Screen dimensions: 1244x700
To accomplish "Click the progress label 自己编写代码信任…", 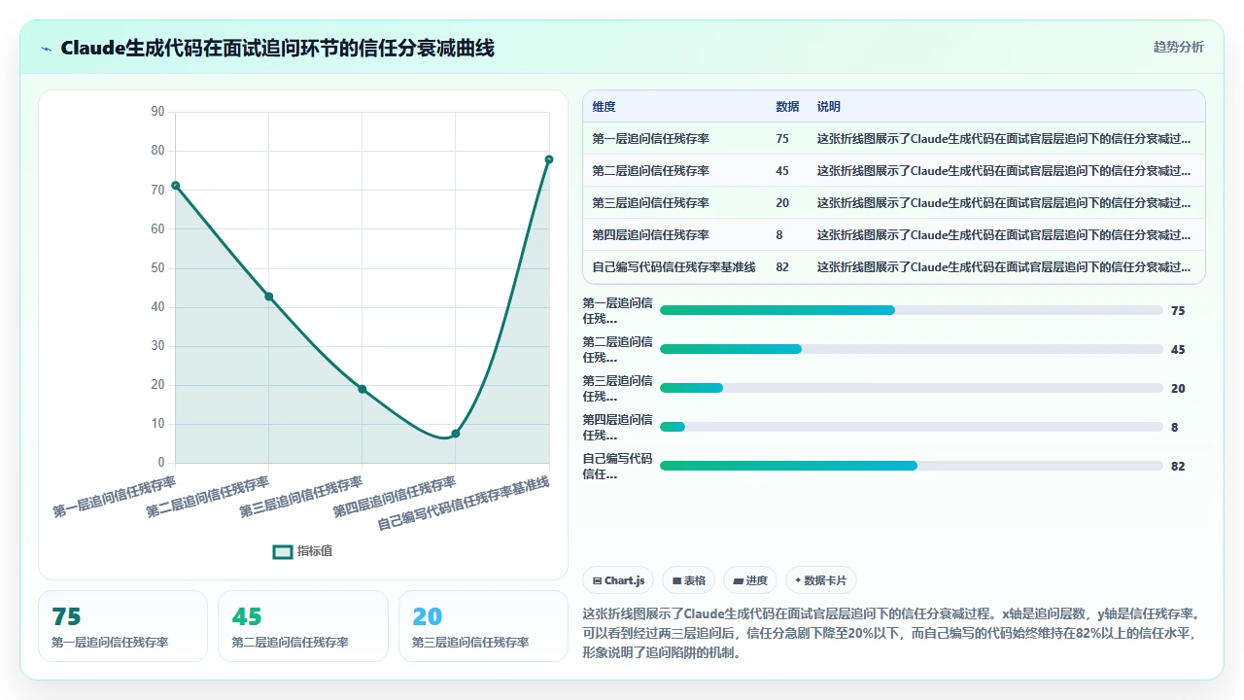I will [617, 467].
